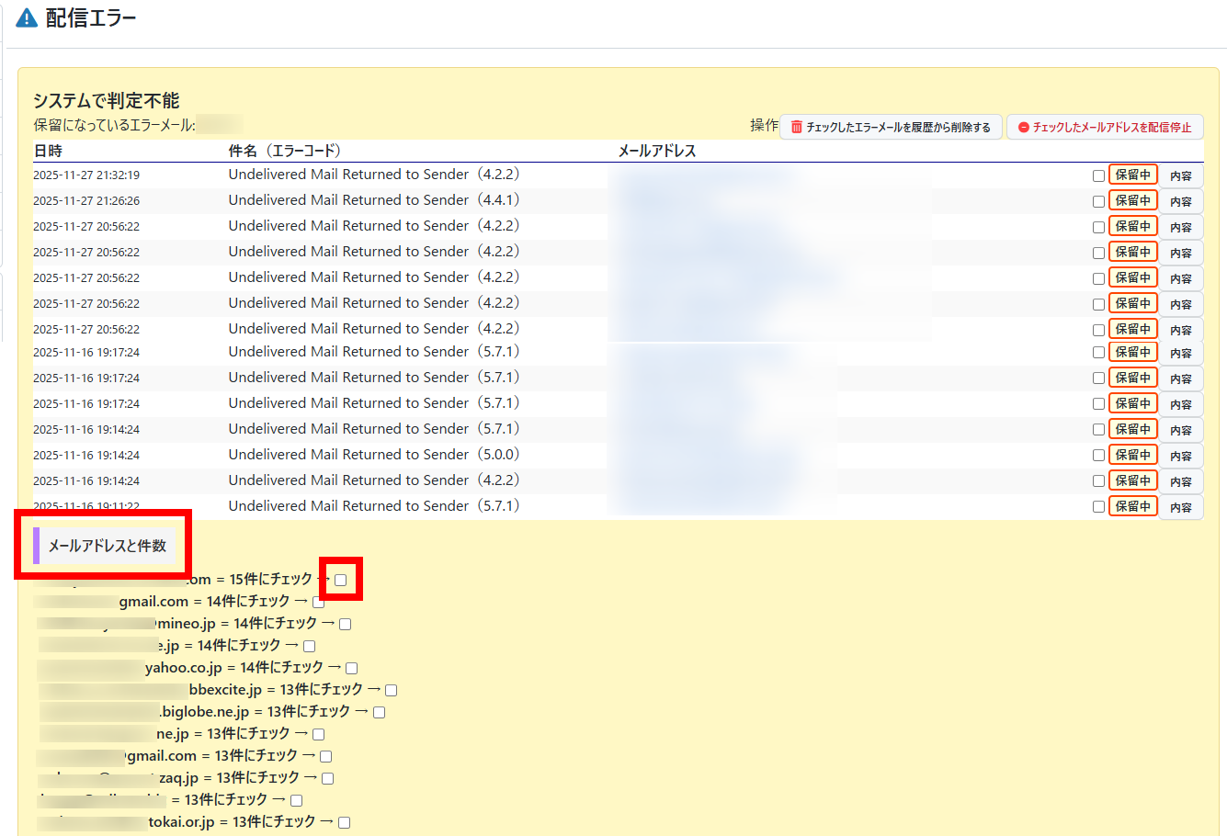Check the box for the 4.4.1 error row
Screen dimensions: 1227x836
pos(1098,201)
